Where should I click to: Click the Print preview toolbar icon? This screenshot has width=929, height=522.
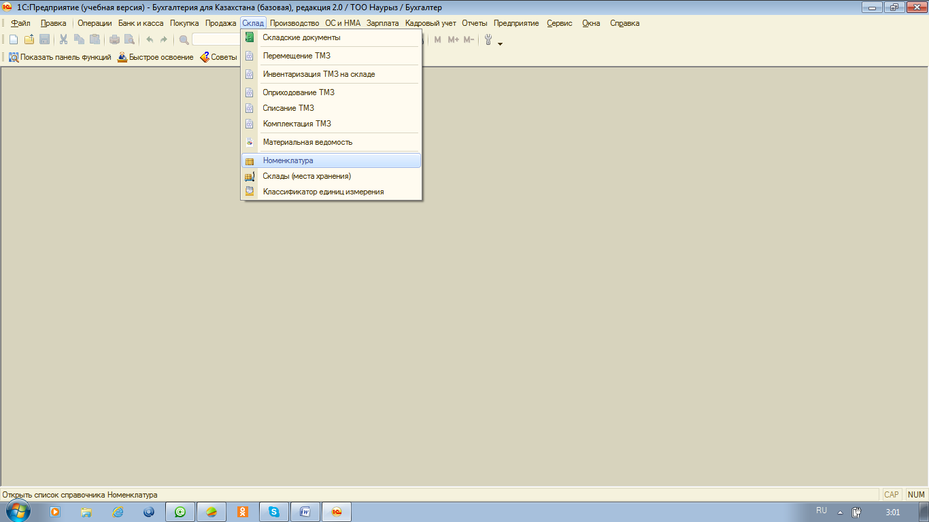(x=129, y=39)
